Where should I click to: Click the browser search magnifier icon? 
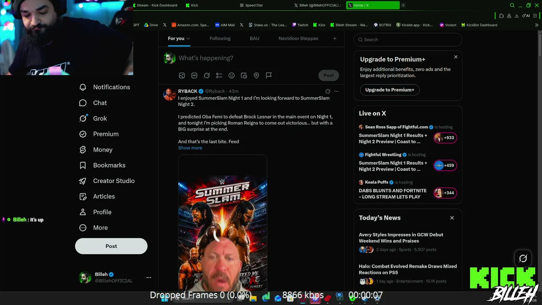click(x=512, y=6)
